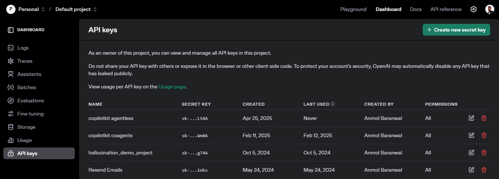Select the Fine-tuning sidebar item

click(39, 114)
